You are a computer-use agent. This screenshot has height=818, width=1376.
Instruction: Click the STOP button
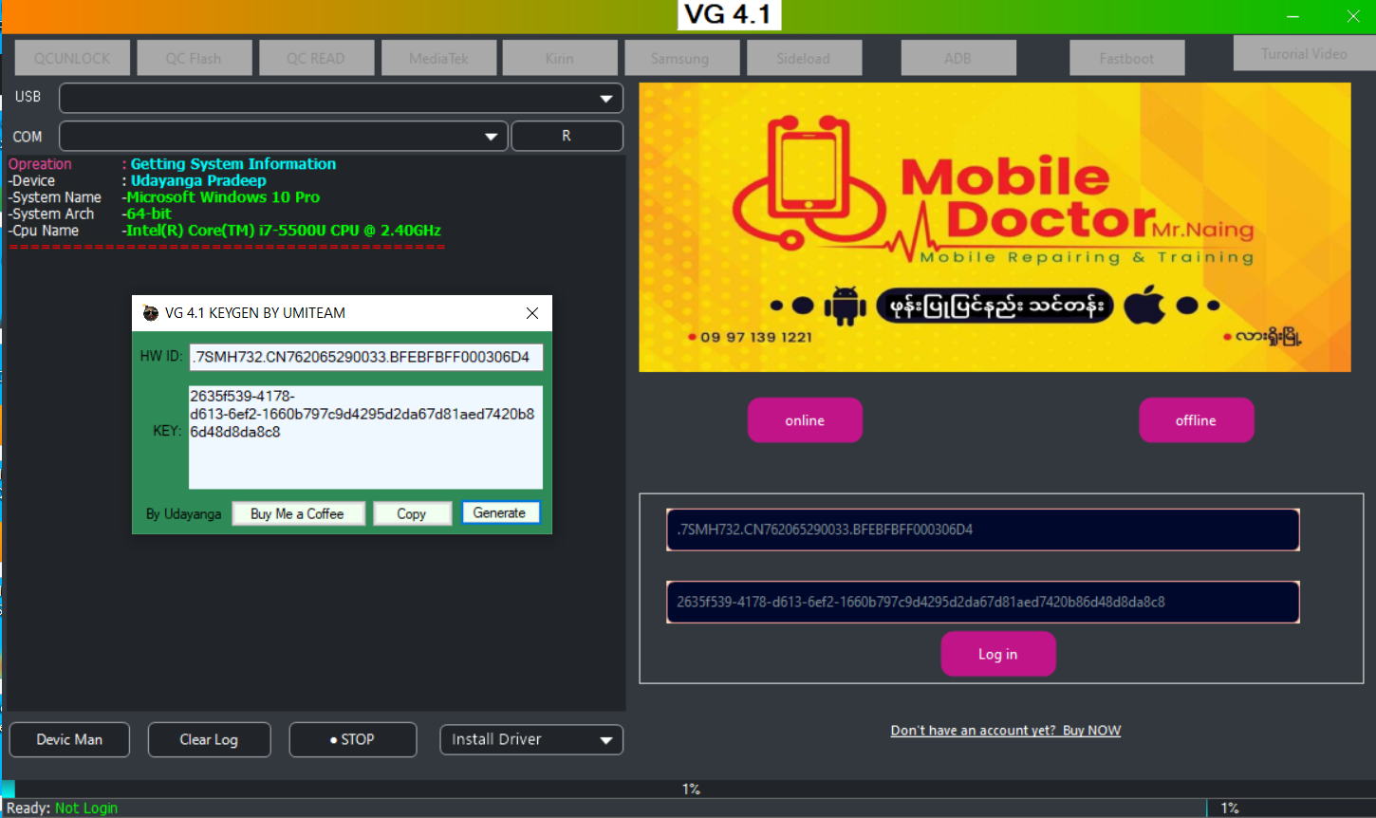[352, 739]
